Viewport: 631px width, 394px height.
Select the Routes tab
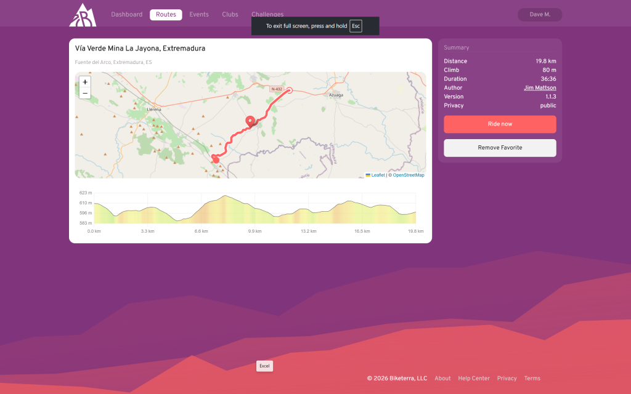(166, 15)
